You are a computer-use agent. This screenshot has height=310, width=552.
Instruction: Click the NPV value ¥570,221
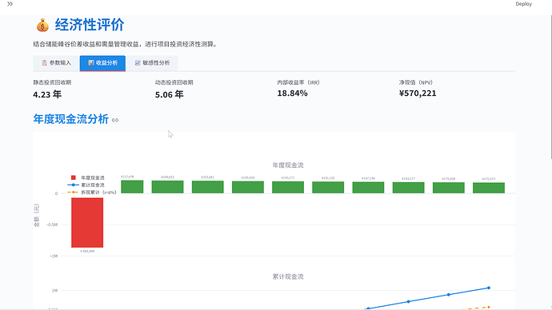pos(418,93)
